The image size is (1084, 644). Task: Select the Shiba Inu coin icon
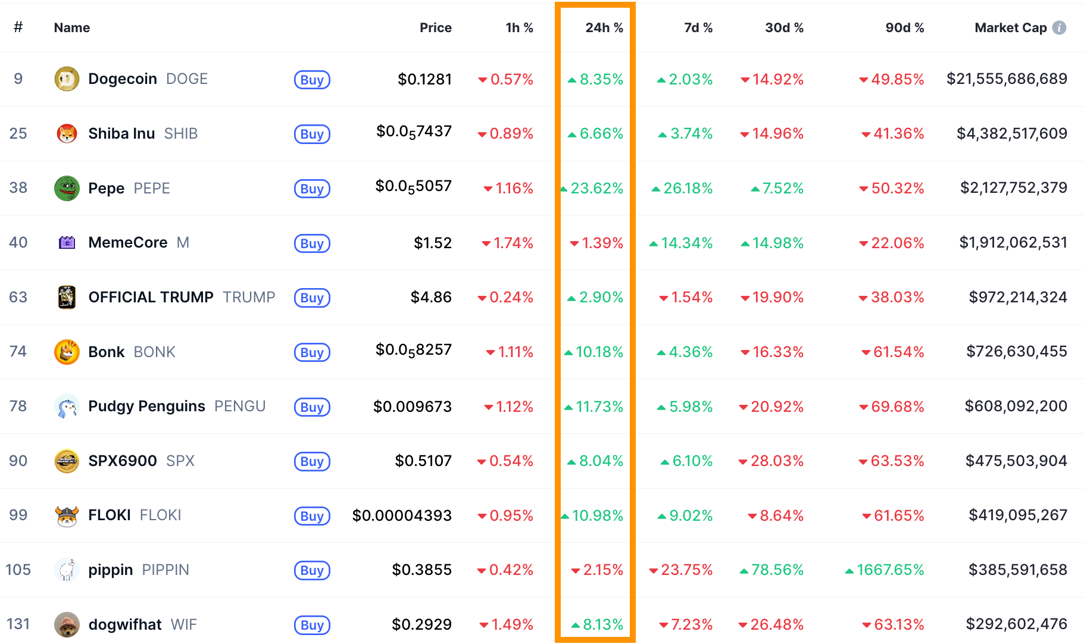[x=67, y=133]
